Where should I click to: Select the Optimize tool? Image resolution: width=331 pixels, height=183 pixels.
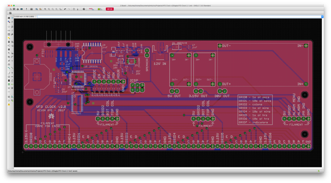click(12, 61)
